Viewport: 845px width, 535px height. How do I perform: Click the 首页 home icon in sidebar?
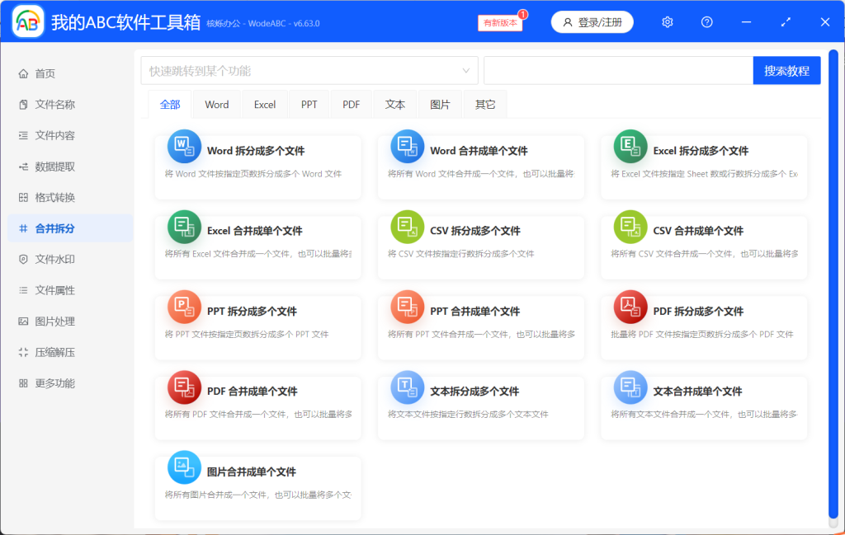23,73
